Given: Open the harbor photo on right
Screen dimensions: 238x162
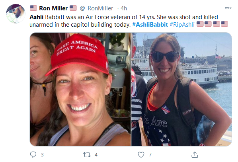Looking at the screenshot, I should (181, 89).
